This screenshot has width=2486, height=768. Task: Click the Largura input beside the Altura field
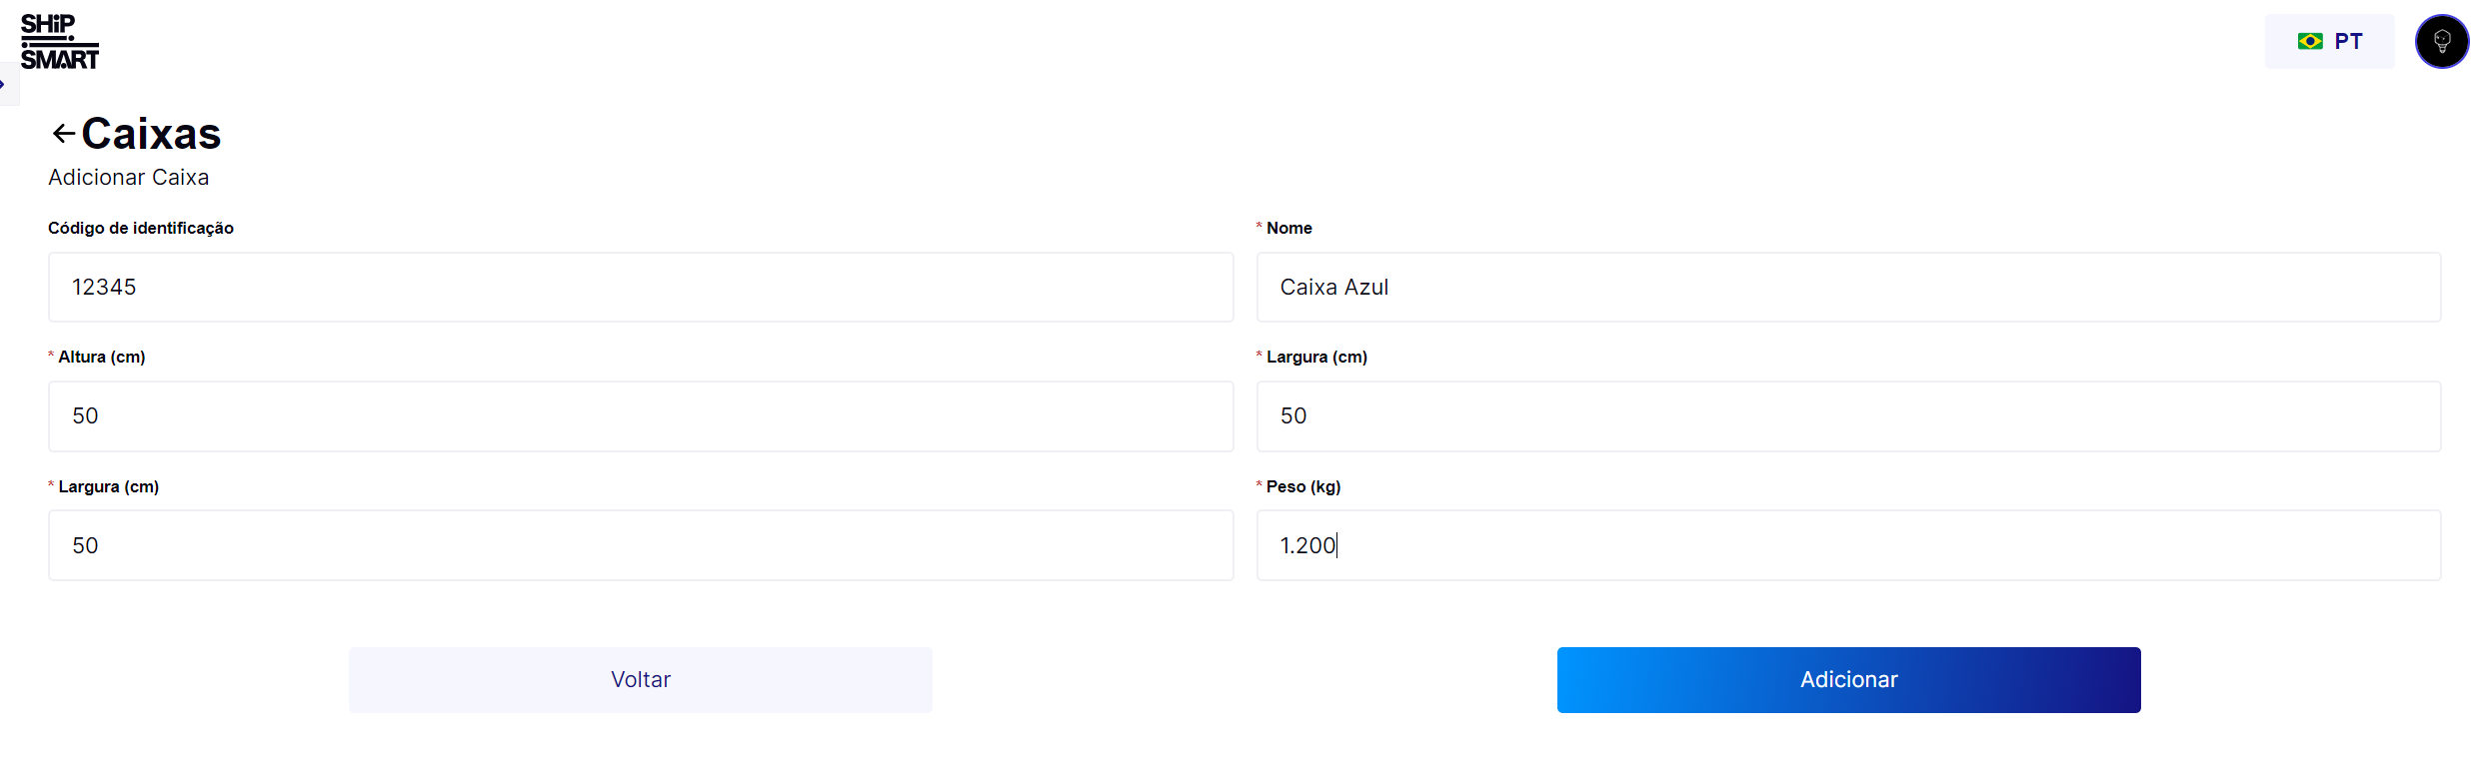[x=1847, y=416]
